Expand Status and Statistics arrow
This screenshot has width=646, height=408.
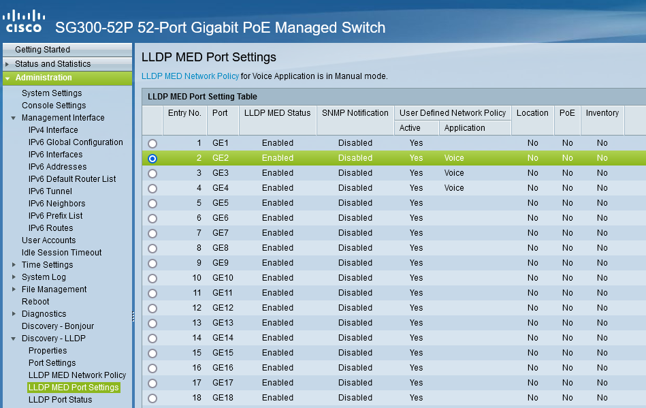[x=7, y=64]
